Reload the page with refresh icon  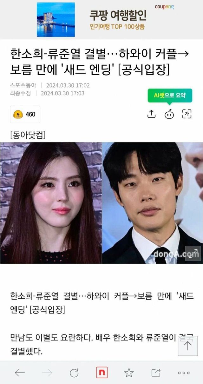point(74,373)
